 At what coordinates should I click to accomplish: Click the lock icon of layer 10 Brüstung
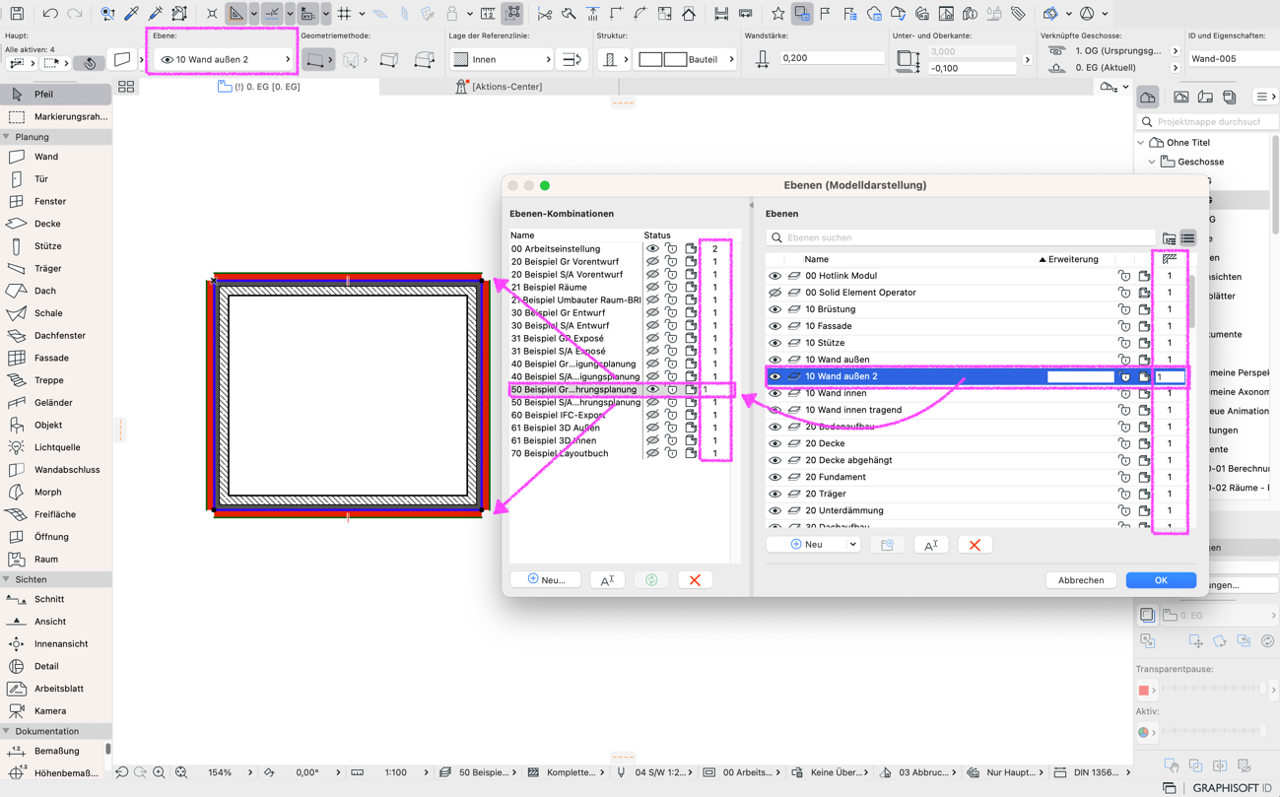tap(1124, 309)
